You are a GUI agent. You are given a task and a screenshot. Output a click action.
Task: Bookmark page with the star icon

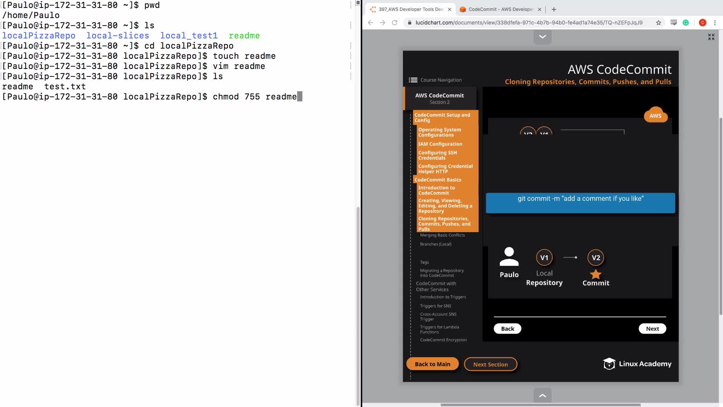tap(658, 23)
